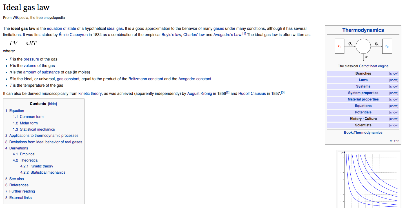Click the E edit-template link in infobox
Viewport: 407px width, 208px height.
click(x=398, y=141)
